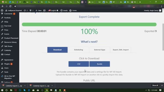Select the Download tab
This screenshot has width=164, height=92.
pos(57,50)
